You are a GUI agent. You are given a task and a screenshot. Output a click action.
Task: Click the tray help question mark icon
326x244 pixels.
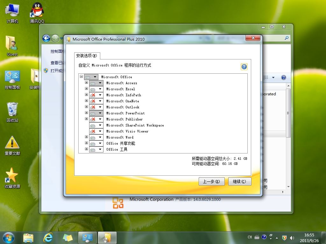[264, 237]
